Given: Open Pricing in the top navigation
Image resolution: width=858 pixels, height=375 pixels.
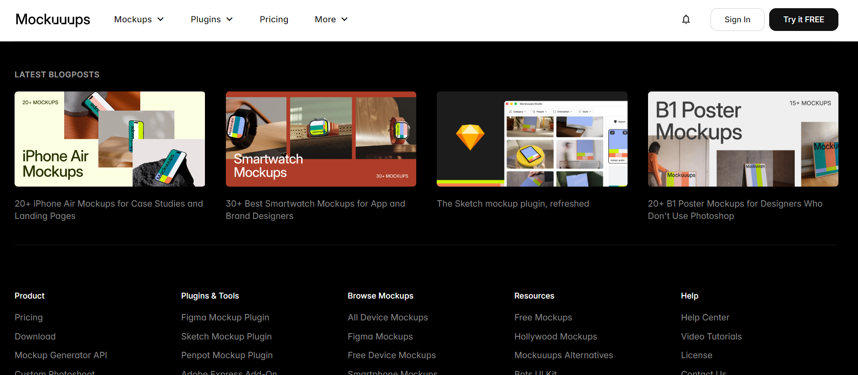Looking at the screenshot, I should pos(274,20).
